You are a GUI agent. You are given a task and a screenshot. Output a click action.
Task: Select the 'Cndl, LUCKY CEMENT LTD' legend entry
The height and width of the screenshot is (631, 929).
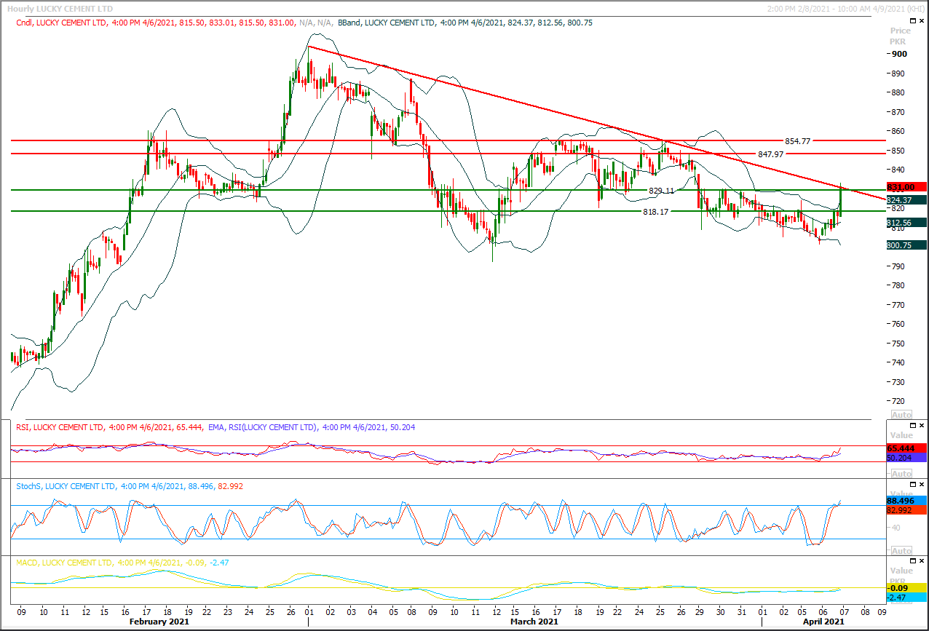pyautogui.click(x=60, y=23)
